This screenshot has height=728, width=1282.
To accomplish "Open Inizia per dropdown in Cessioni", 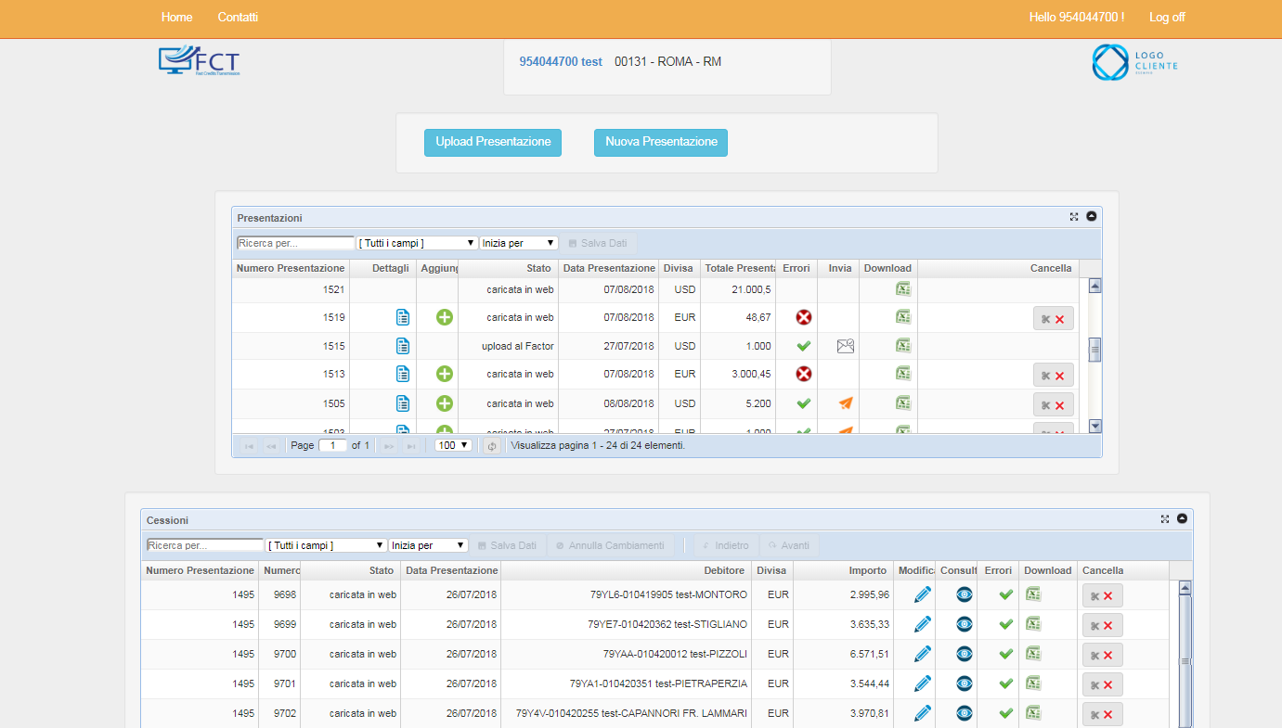I will click(429, 545).
